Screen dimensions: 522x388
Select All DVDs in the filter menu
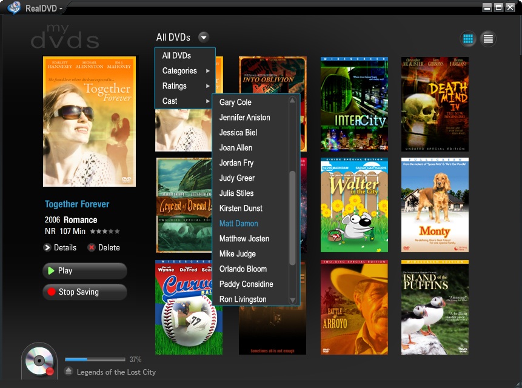click(x=185, y=56)
